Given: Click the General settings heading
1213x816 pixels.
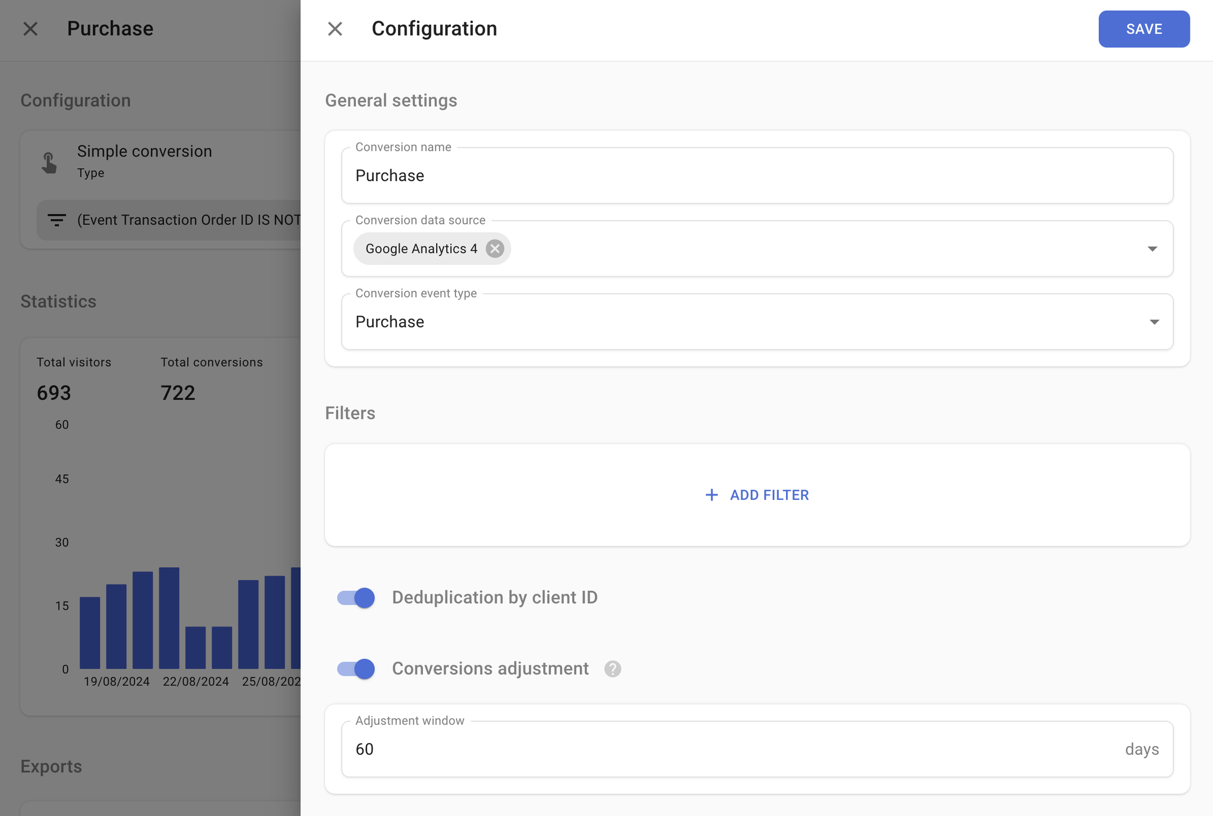Looking at the screenshot, I should (x=391, y=101).
